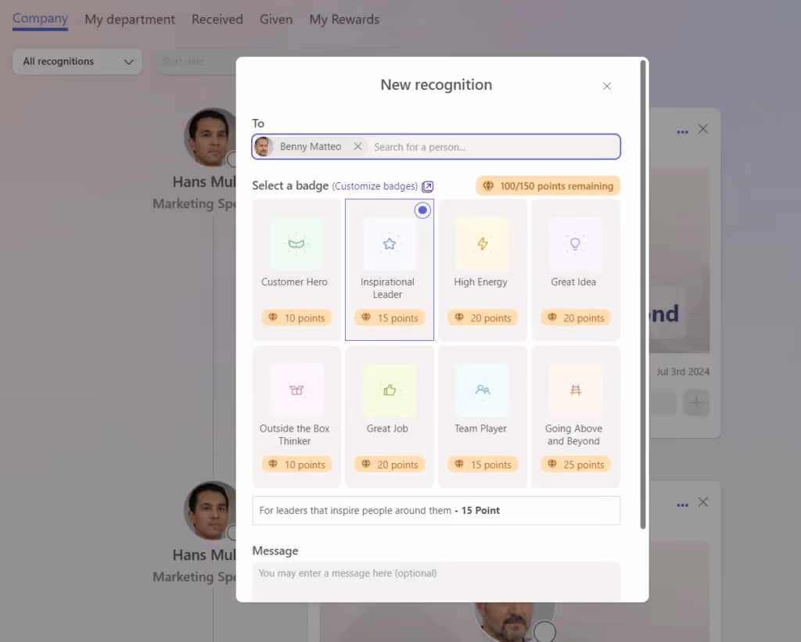
Task: Open more options on the second background card
Action: (682, 504)
